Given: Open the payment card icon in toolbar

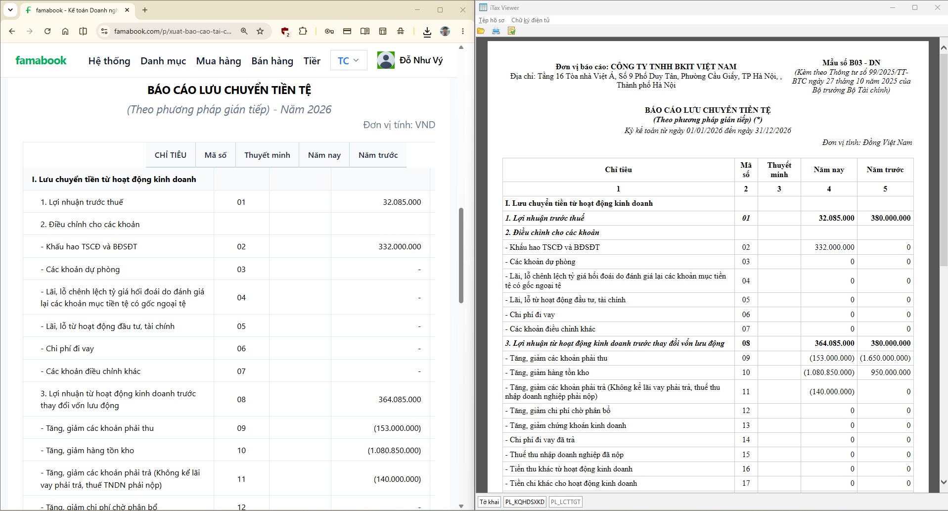Looking at the screenshot, I should pyautogui.click(x=347, y=31).
